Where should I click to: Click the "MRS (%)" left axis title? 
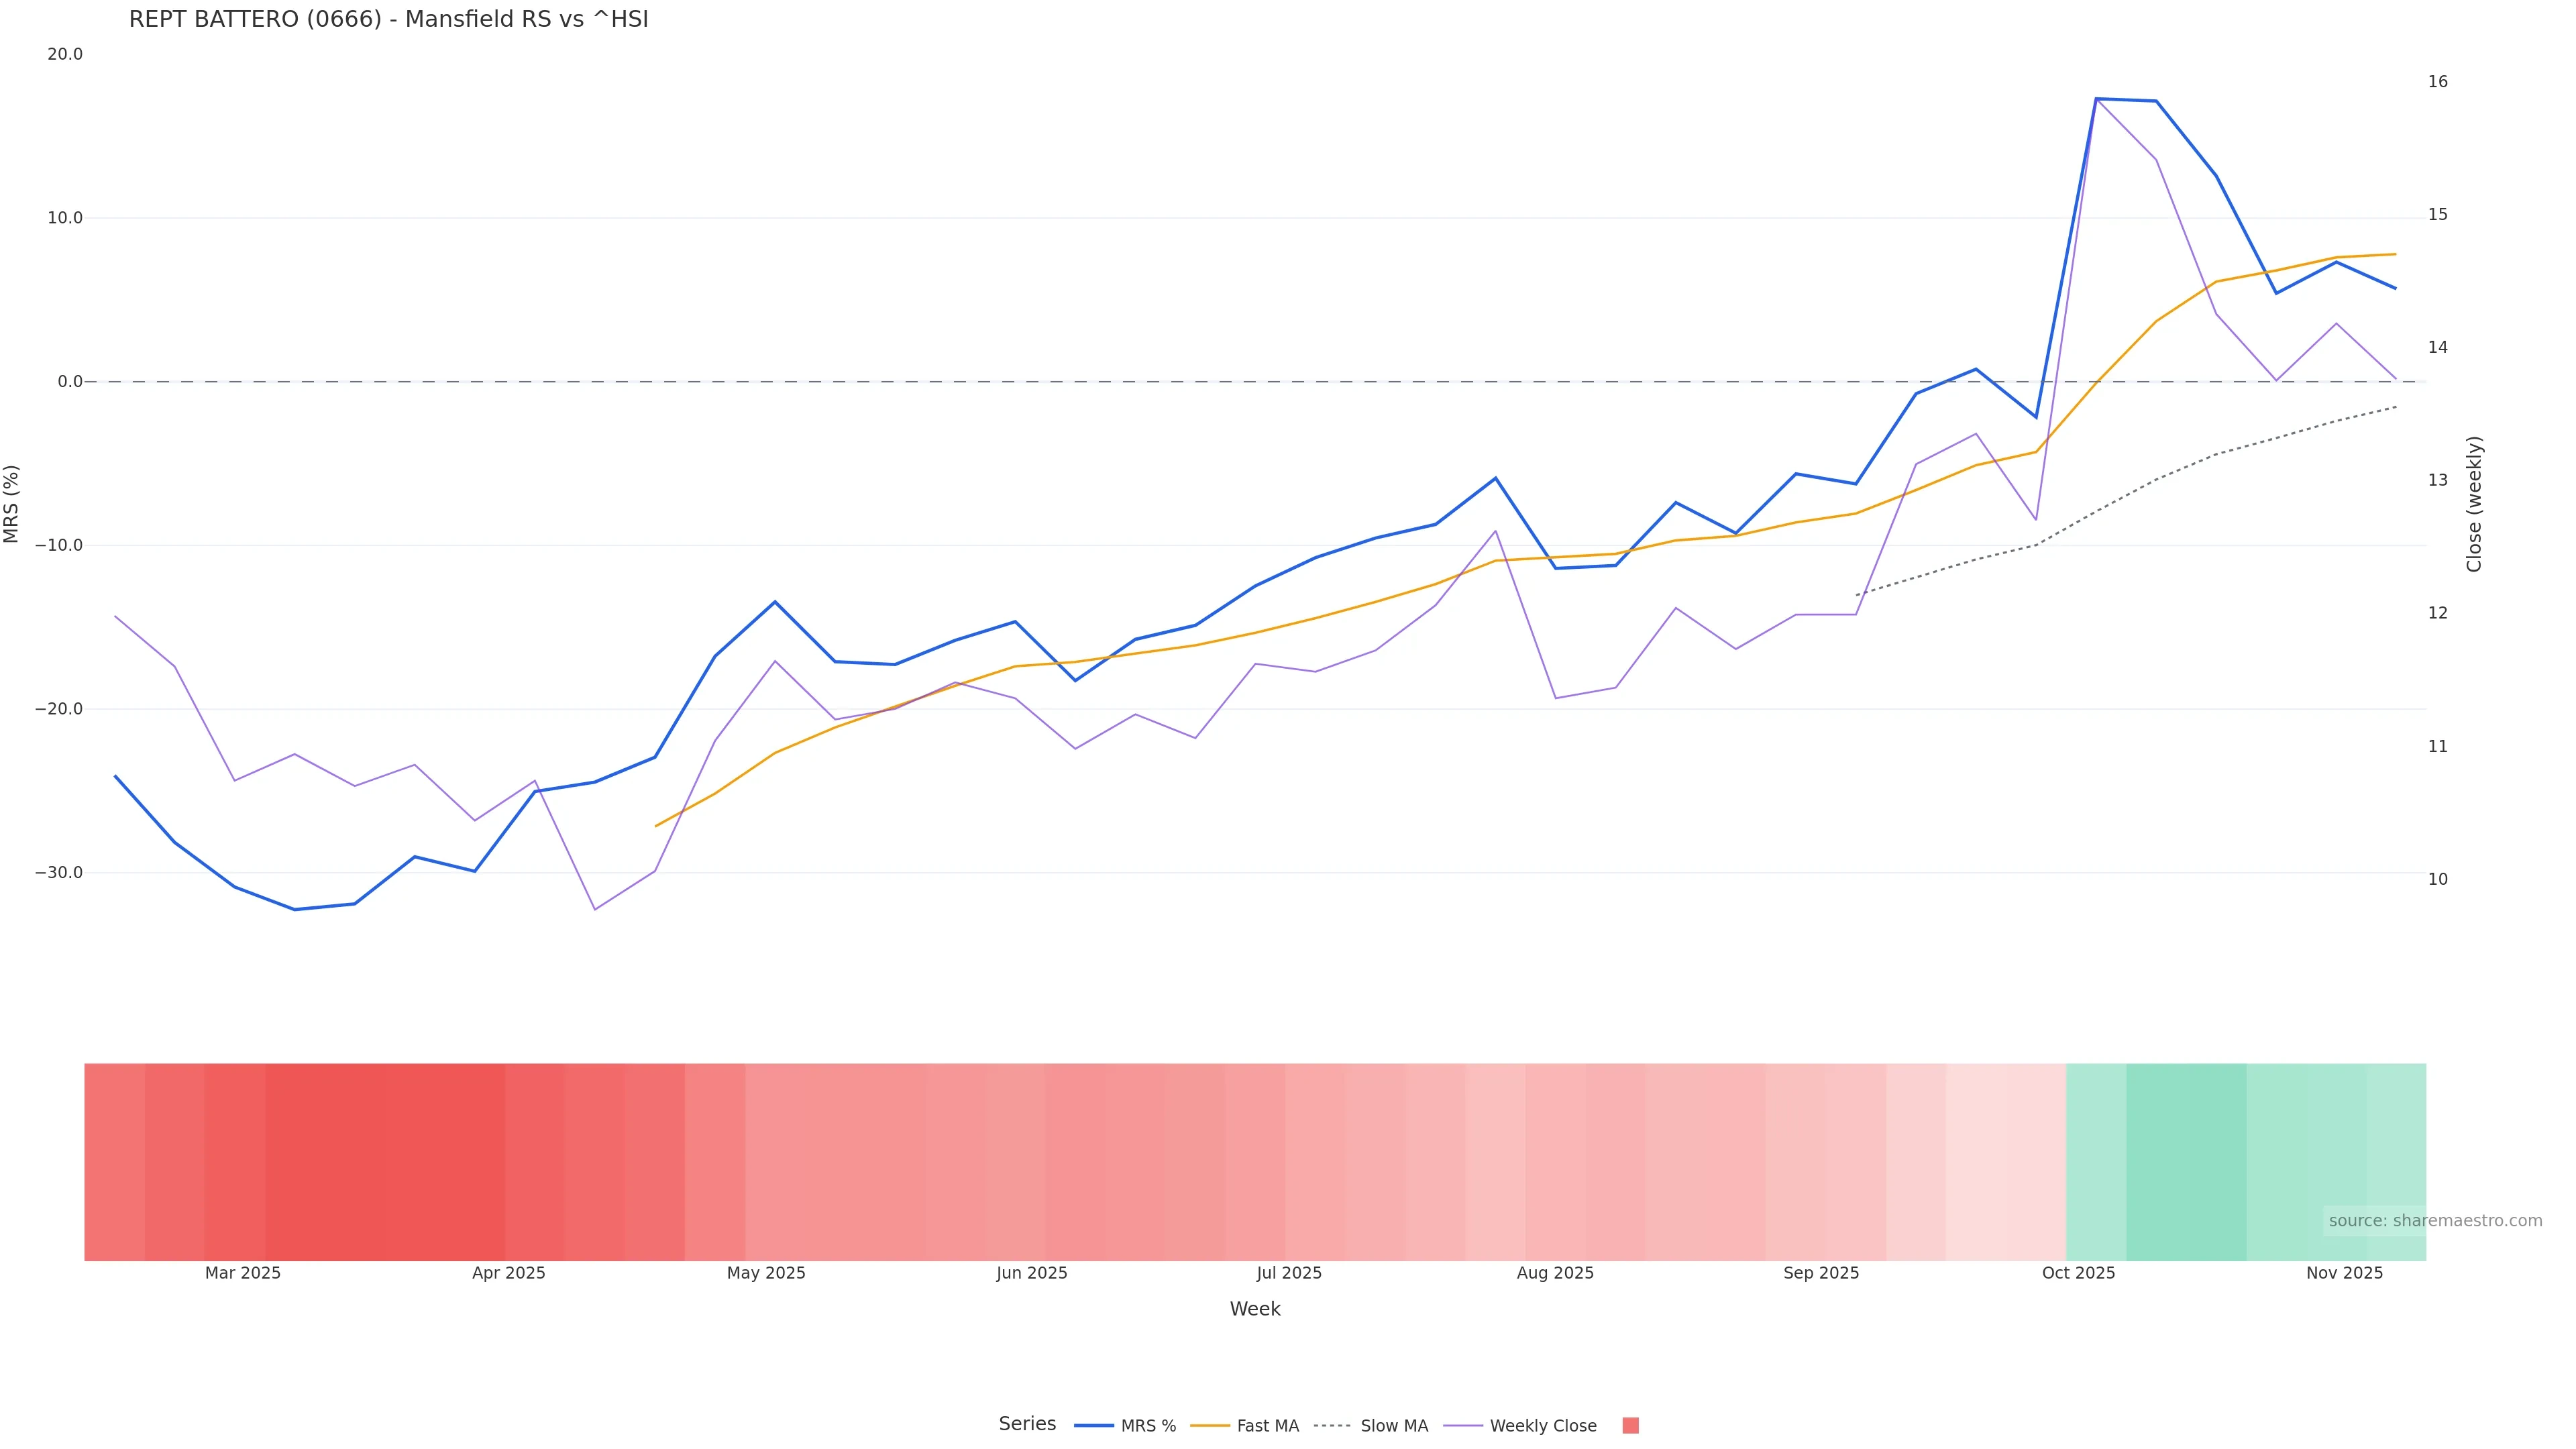pos(12,504)
